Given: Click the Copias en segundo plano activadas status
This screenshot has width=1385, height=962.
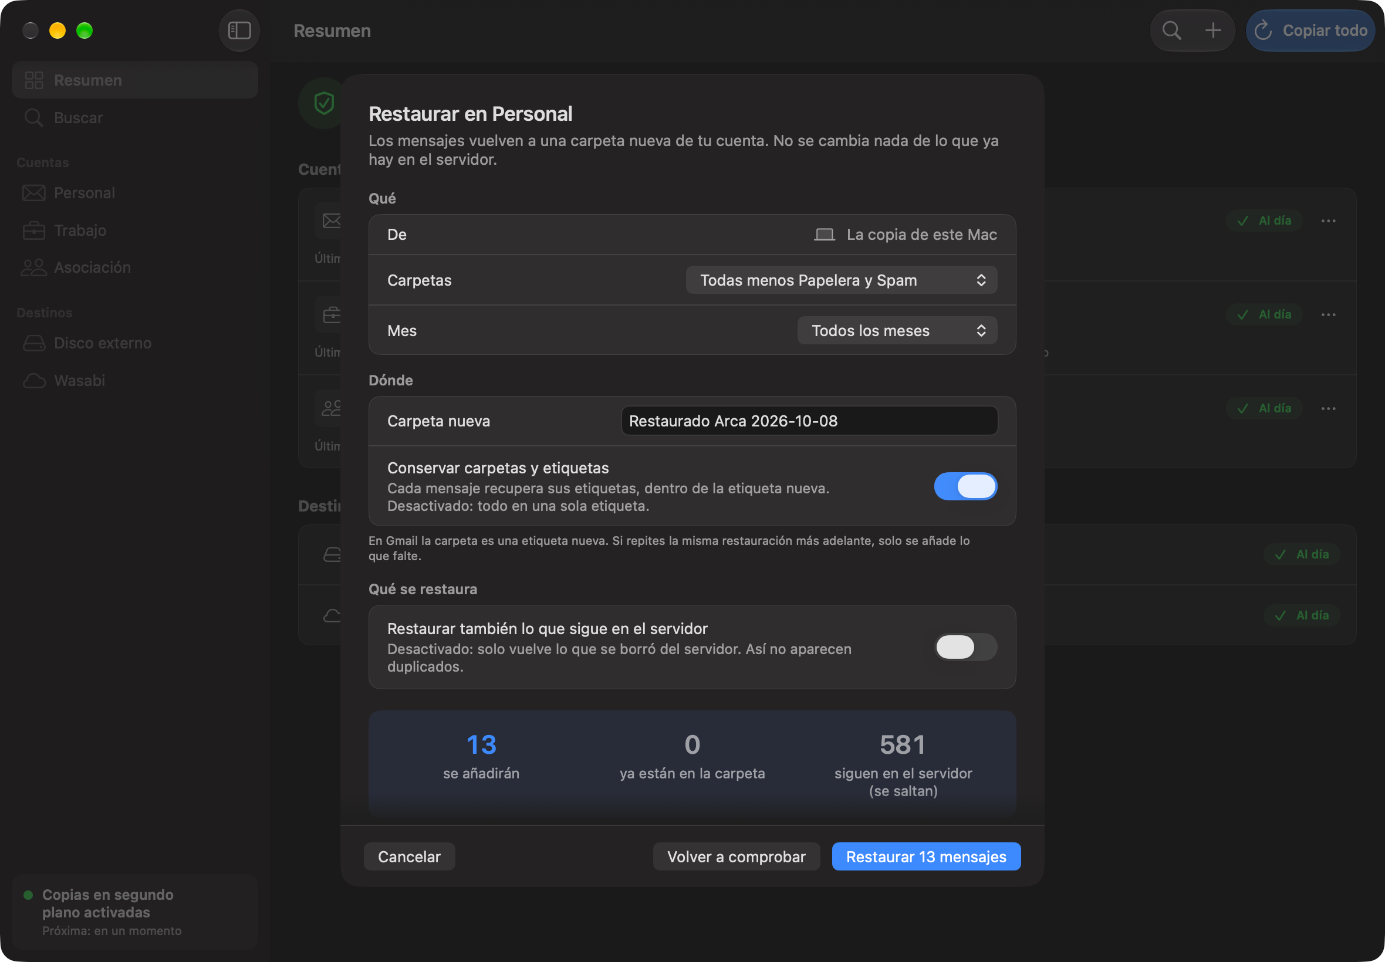Looking at the screenshot, I should click(135, 912).
